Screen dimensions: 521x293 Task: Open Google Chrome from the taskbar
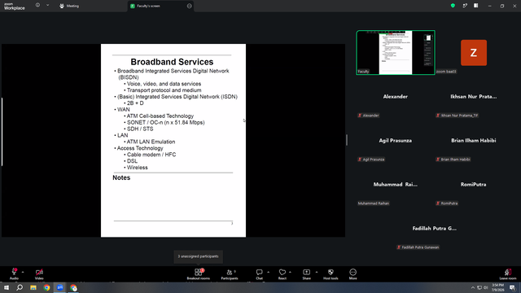click(x=46, y=287)
